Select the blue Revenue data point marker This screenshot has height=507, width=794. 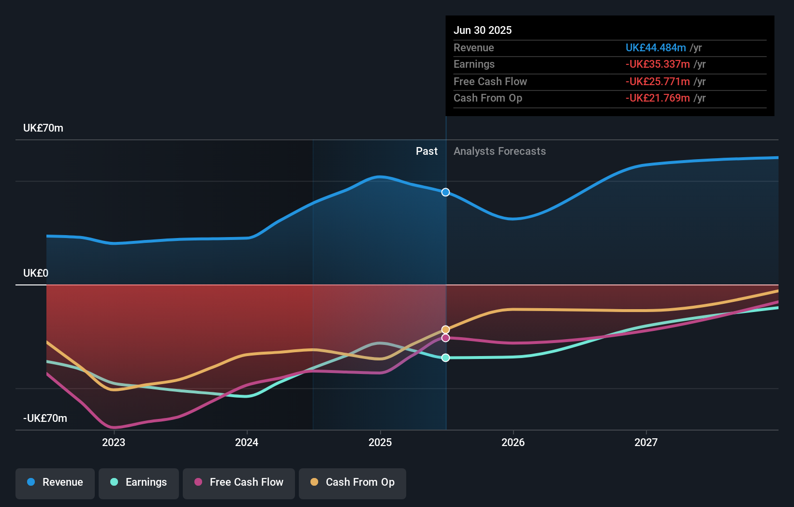445,192
